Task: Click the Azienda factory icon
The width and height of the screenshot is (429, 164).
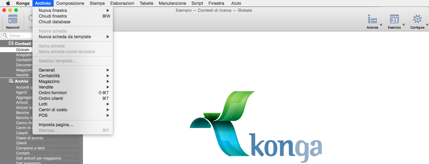Action: (x=372, y=20)
